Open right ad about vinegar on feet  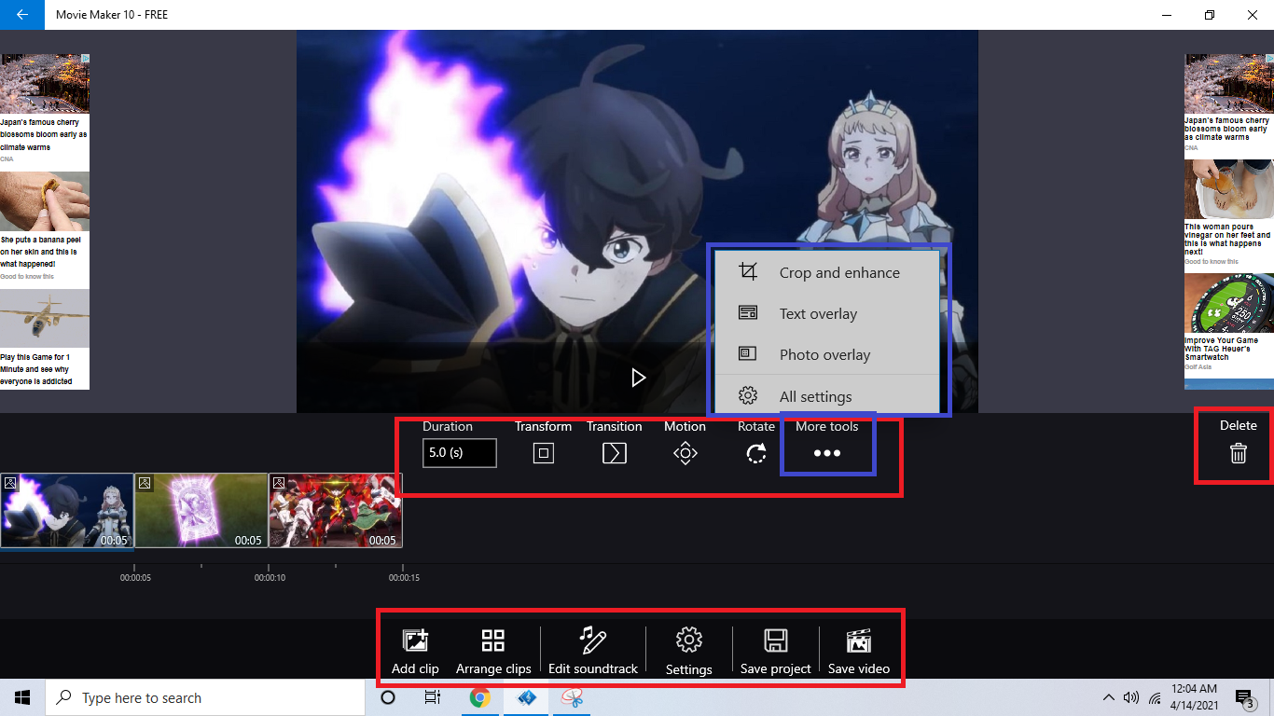click(x=1229, y=213)
